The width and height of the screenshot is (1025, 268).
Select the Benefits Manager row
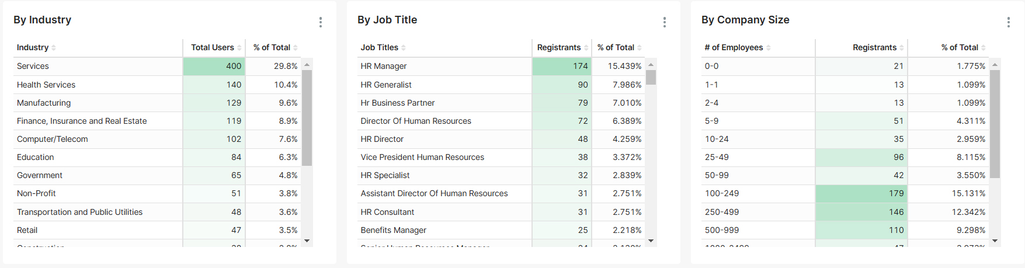pos(502,230)
